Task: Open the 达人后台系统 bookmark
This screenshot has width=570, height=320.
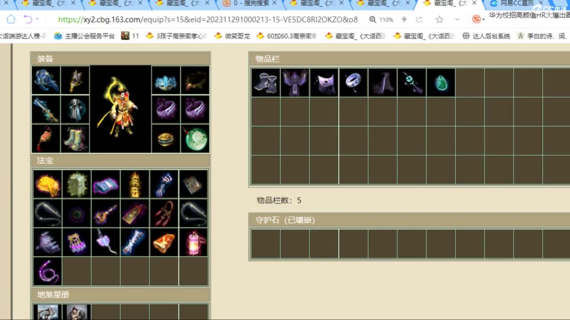Action: click(x=486, y=36)
